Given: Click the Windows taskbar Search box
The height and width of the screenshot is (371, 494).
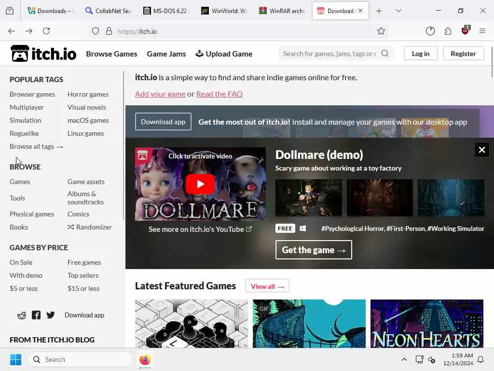Looking at the screenshot, I should tap(81, 359).
